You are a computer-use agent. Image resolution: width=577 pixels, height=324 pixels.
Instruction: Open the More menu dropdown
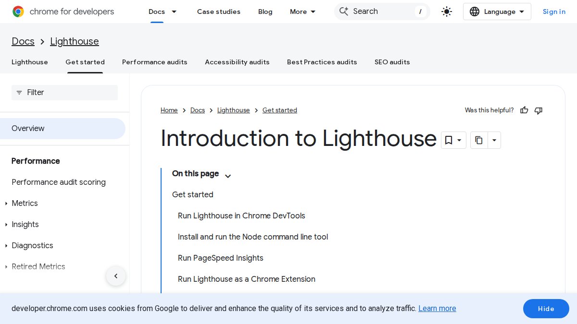pyautogui.click(x=303, y=12)
